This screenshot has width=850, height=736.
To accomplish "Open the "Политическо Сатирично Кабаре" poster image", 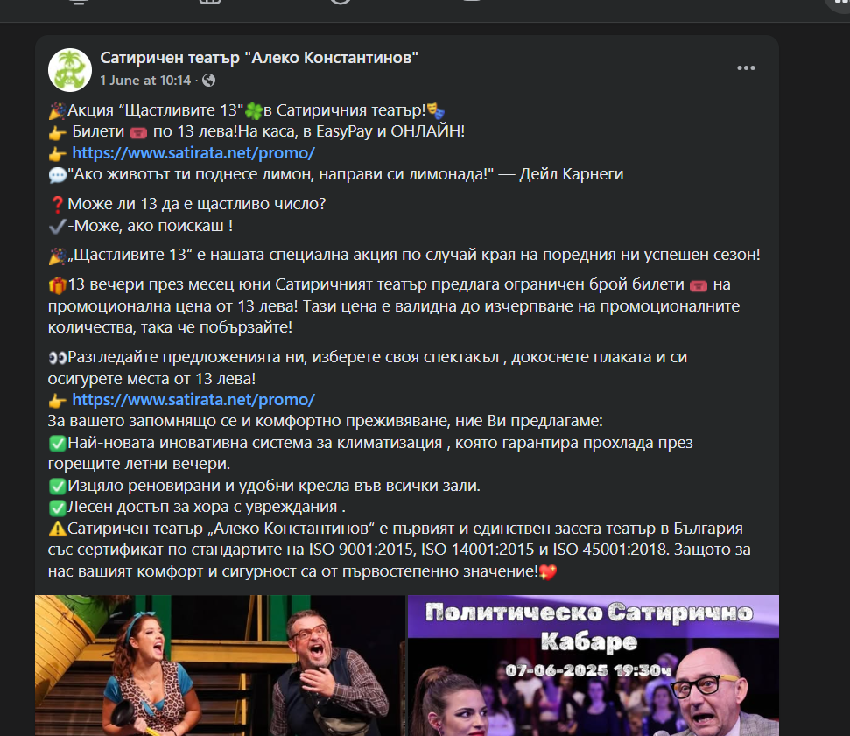I will tap(593, 665).
